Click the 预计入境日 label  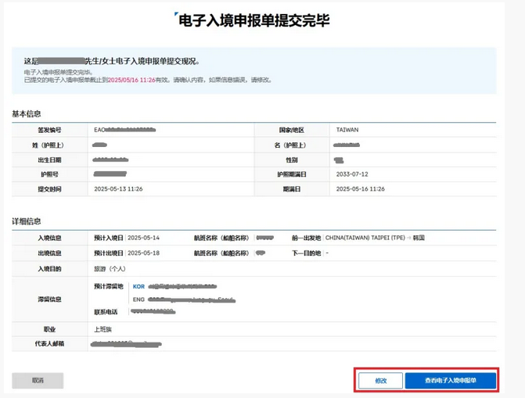[x=109, y=238]
